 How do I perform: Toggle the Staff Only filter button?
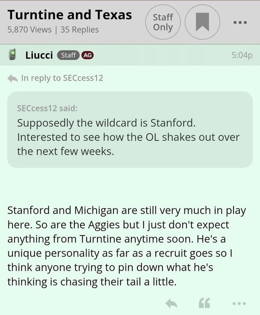(x=163, y=22)
